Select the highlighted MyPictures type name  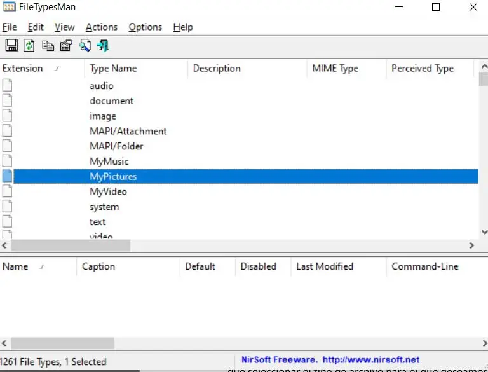(x=113, y=176)
